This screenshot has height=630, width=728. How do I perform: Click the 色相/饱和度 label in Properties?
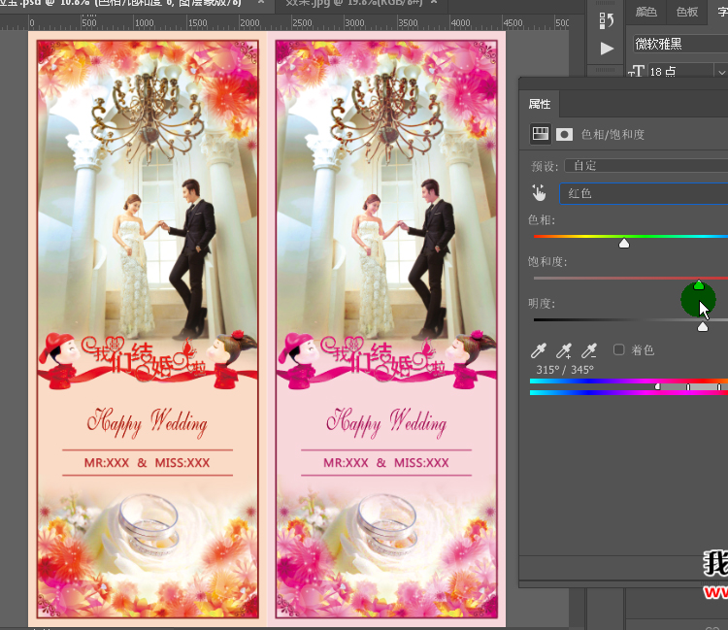click(x=612, y=135)
